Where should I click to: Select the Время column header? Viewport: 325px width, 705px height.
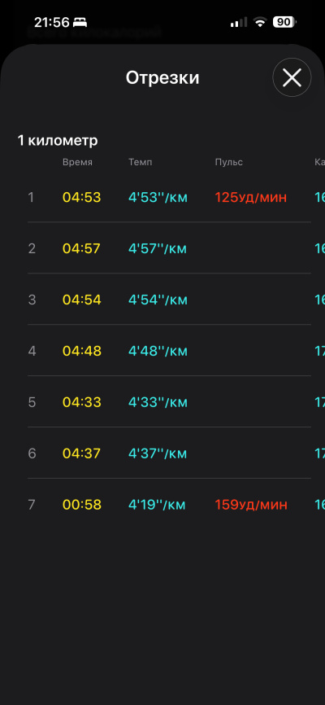click(77, 162)
